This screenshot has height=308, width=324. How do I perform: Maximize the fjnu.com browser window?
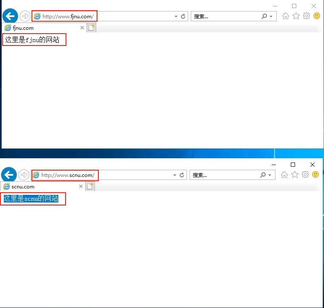(294, 6)
